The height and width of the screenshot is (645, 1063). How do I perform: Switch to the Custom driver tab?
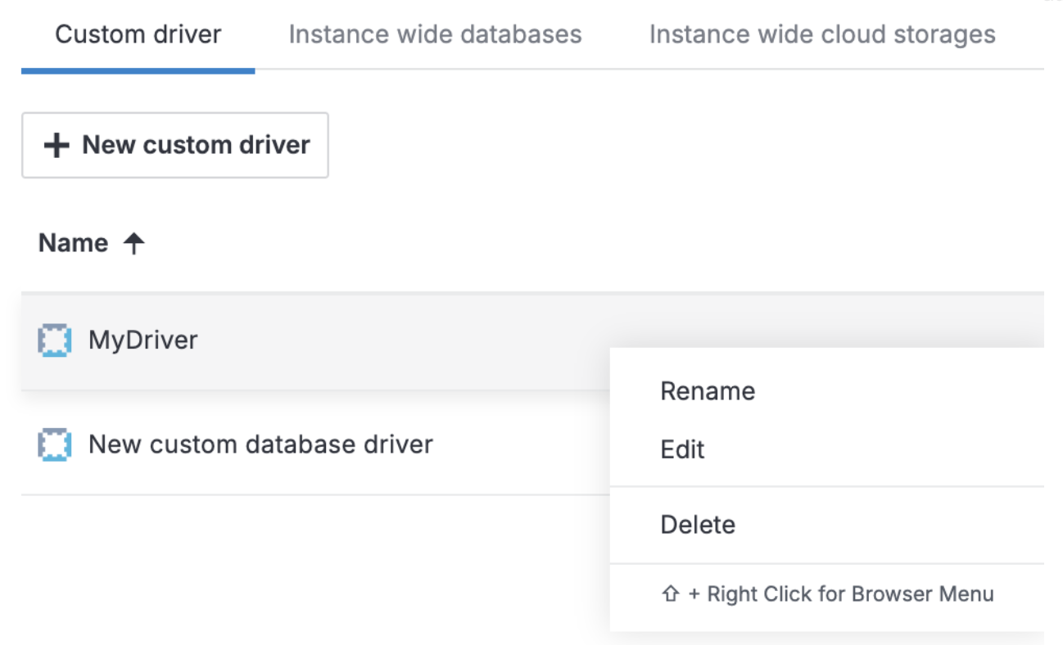tap(138, 35)
